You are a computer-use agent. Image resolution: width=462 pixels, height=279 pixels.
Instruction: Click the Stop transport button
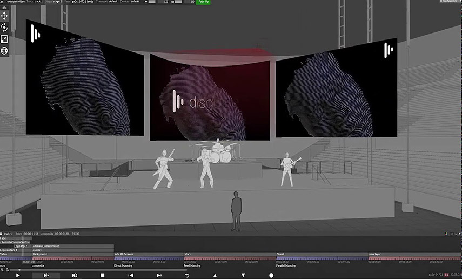(x=102, y=275)
